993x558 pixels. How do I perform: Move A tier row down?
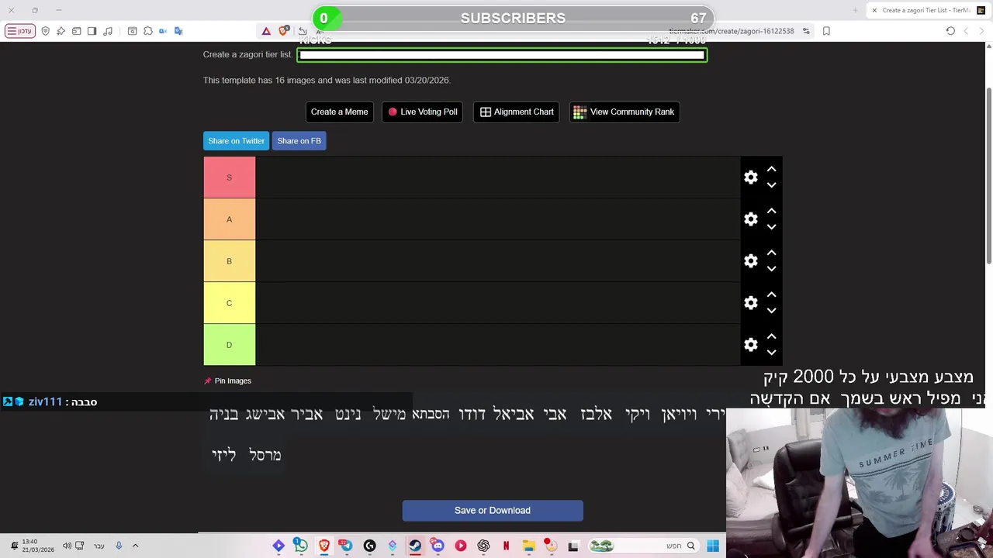click(771, 227)
